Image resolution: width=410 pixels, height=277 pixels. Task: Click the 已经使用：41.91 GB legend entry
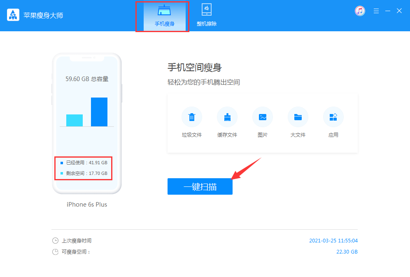[84, 163]
